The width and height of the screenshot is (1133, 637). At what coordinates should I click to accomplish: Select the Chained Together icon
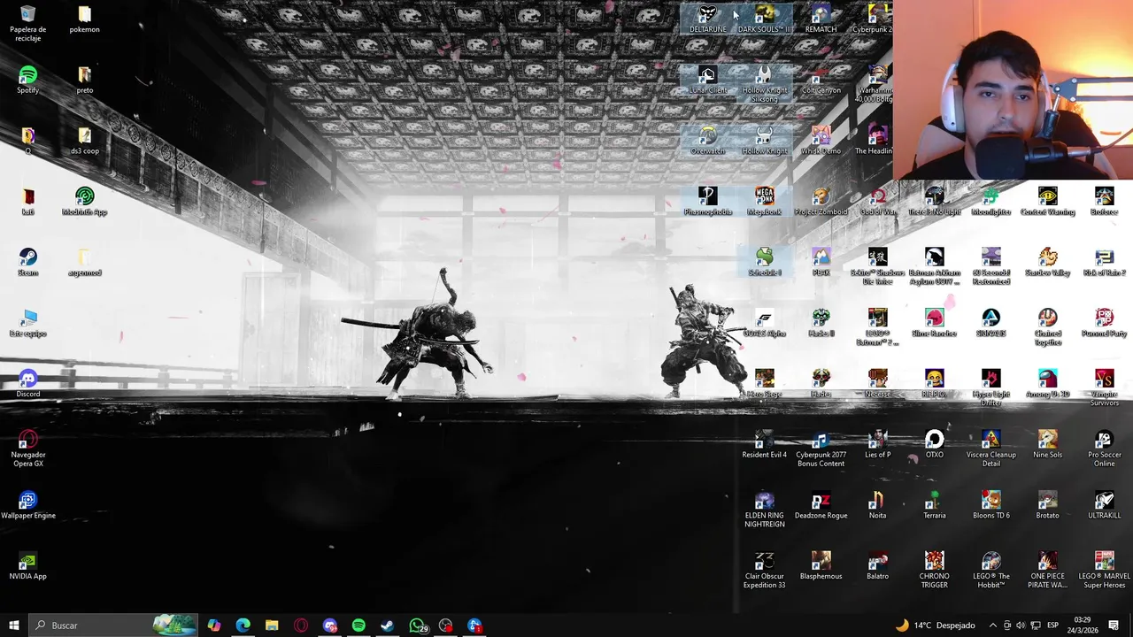pyautogui.click(x=1047, y=327)
